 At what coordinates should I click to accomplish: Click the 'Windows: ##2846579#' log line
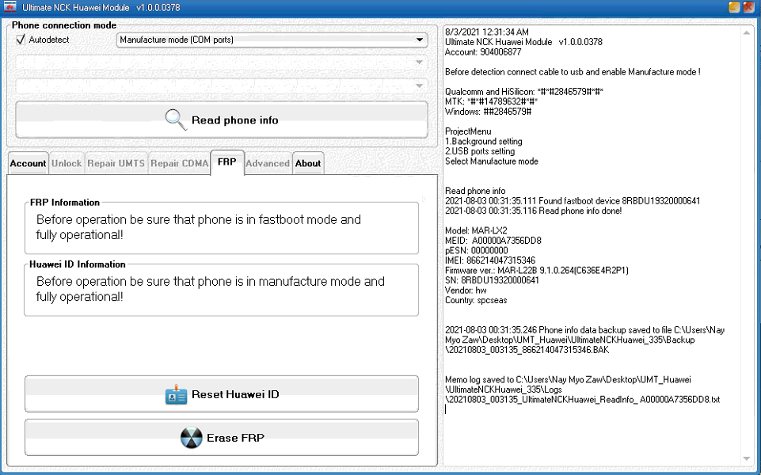point(489,112)
